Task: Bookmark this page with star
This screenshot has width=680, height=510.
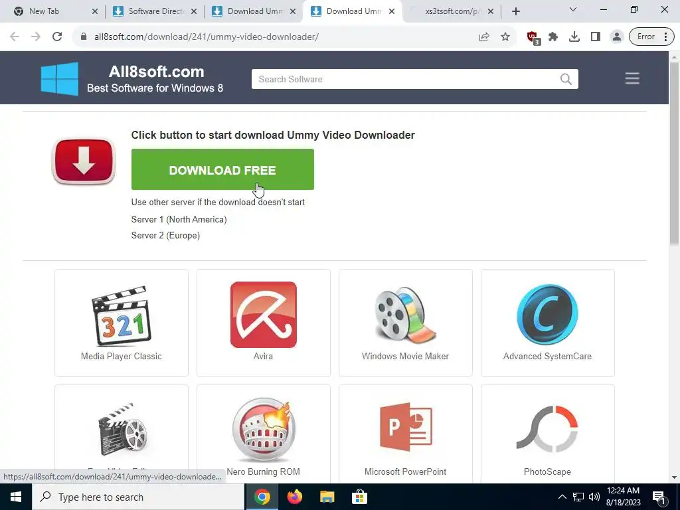Action: coord(505,37)
